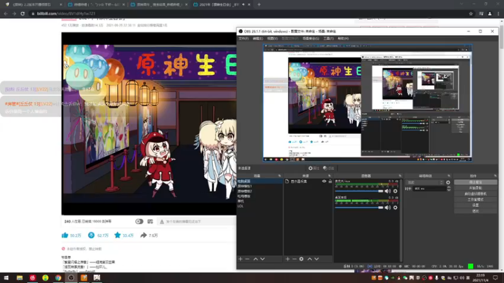Mute the microphone channel speaker in the mixer
The image size is (504, 283).
(387, 191)
